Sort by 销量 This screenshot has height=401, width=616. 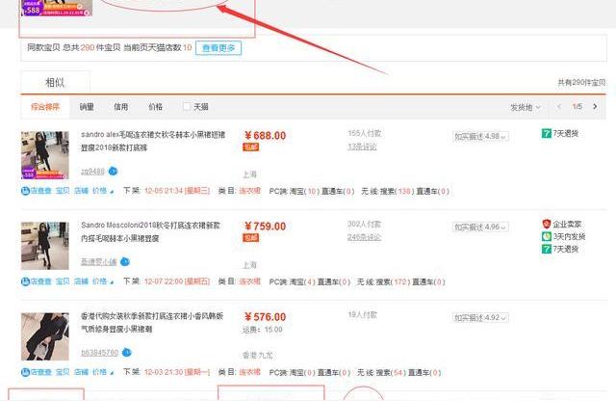[87, 107]
